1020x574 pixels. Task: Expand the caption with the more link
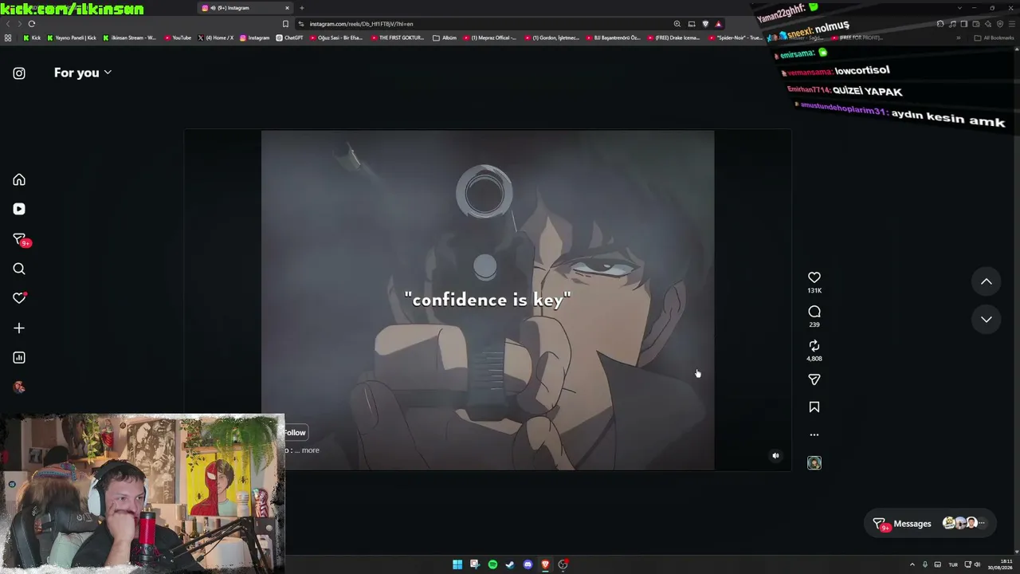[310, 450]
